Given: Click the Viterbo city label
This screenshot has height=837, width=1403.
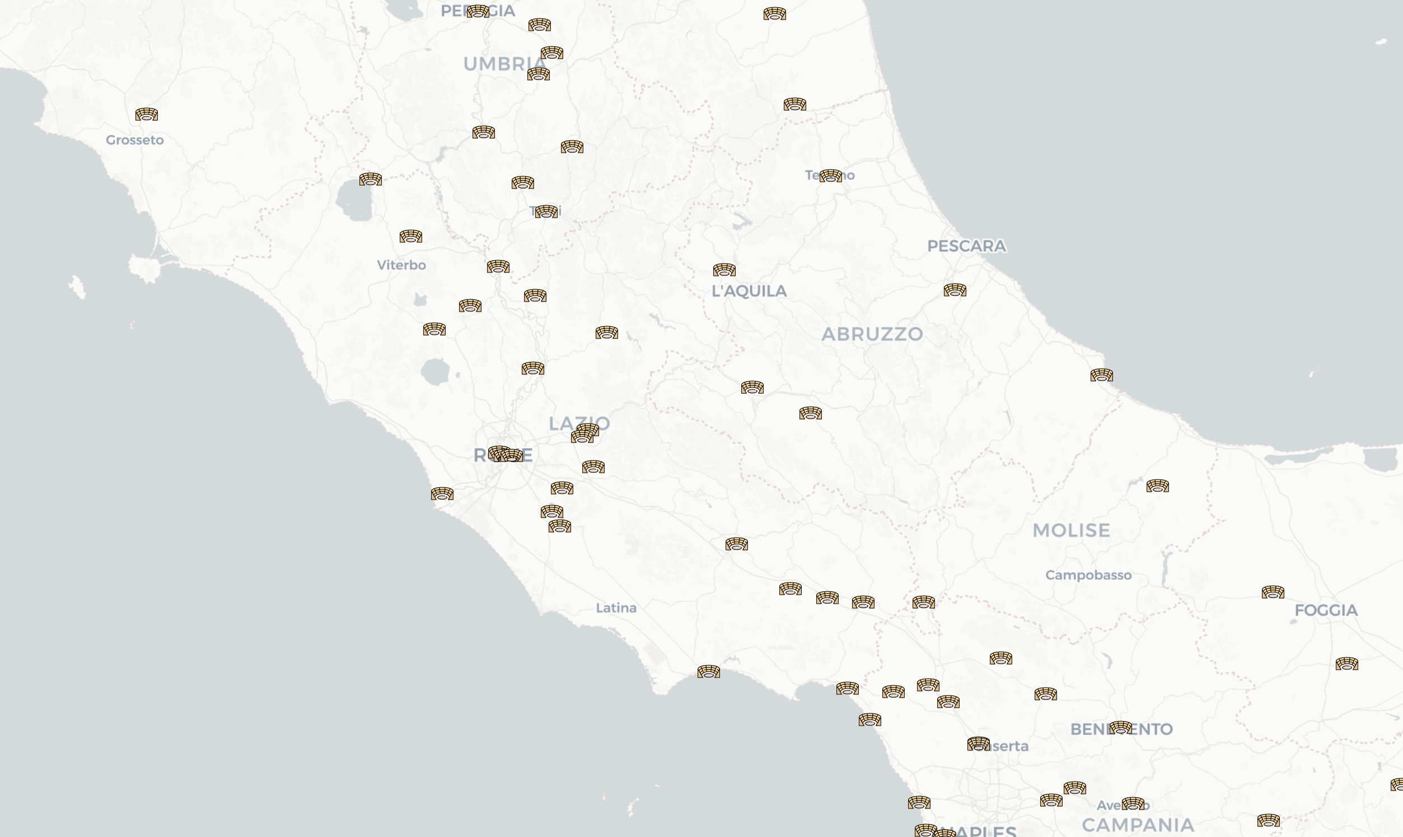Looking at the screenshot, I should point(401,265).
